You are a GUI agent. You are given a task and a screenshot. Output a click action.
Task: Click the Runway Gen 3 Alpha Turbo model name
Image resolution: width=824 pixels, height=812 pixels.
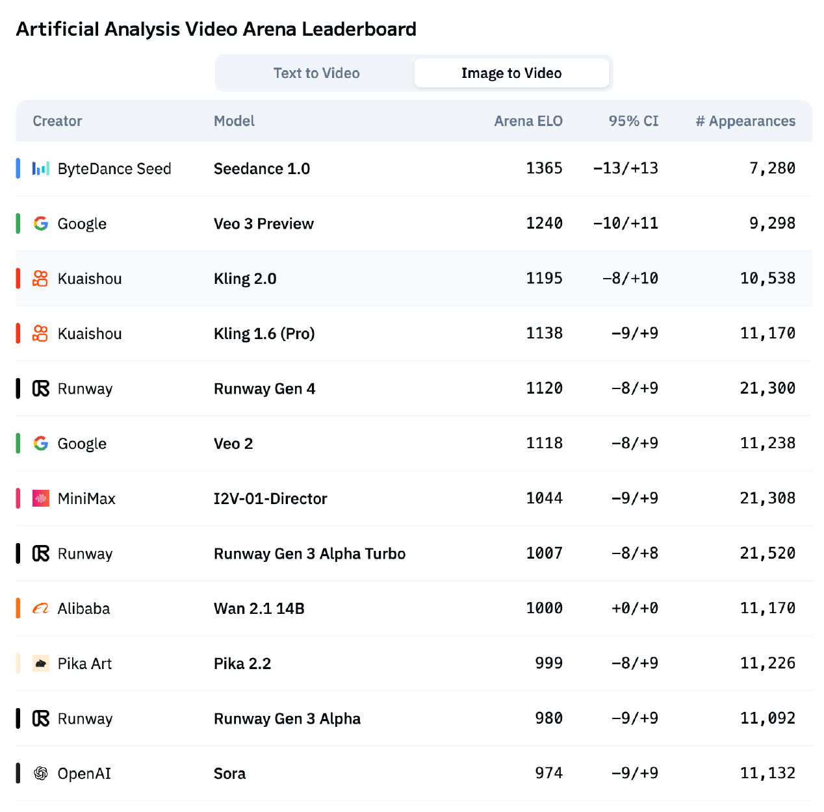tap(309, 553)
